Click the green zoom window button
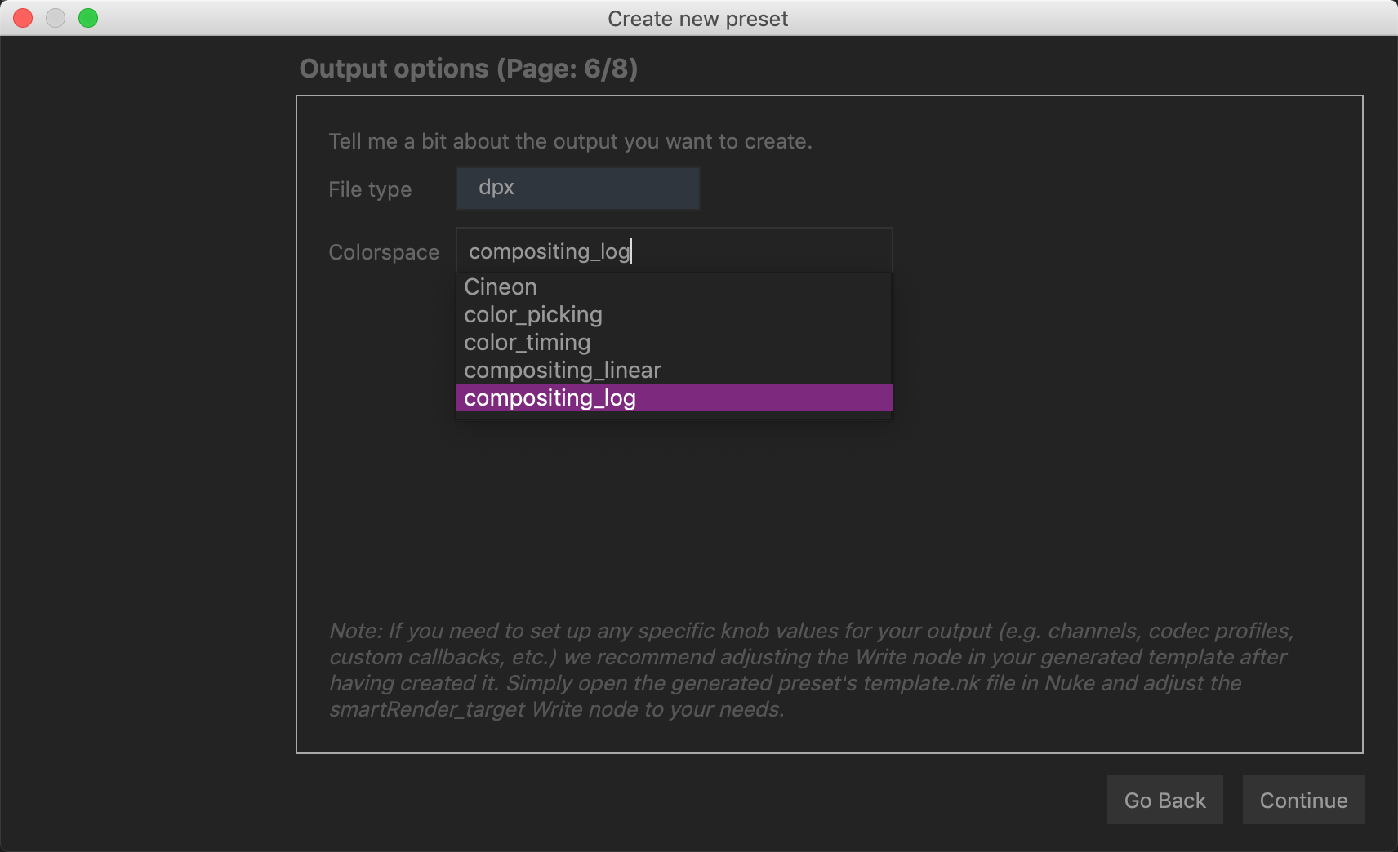This screenshot has height=852, width=1398. (x=88, y=18)
